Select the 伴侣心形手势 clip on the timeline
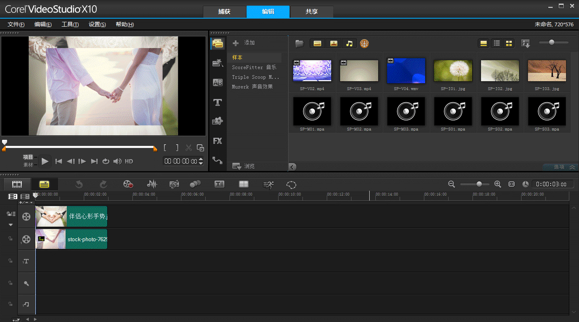 (x=71, y=217)
